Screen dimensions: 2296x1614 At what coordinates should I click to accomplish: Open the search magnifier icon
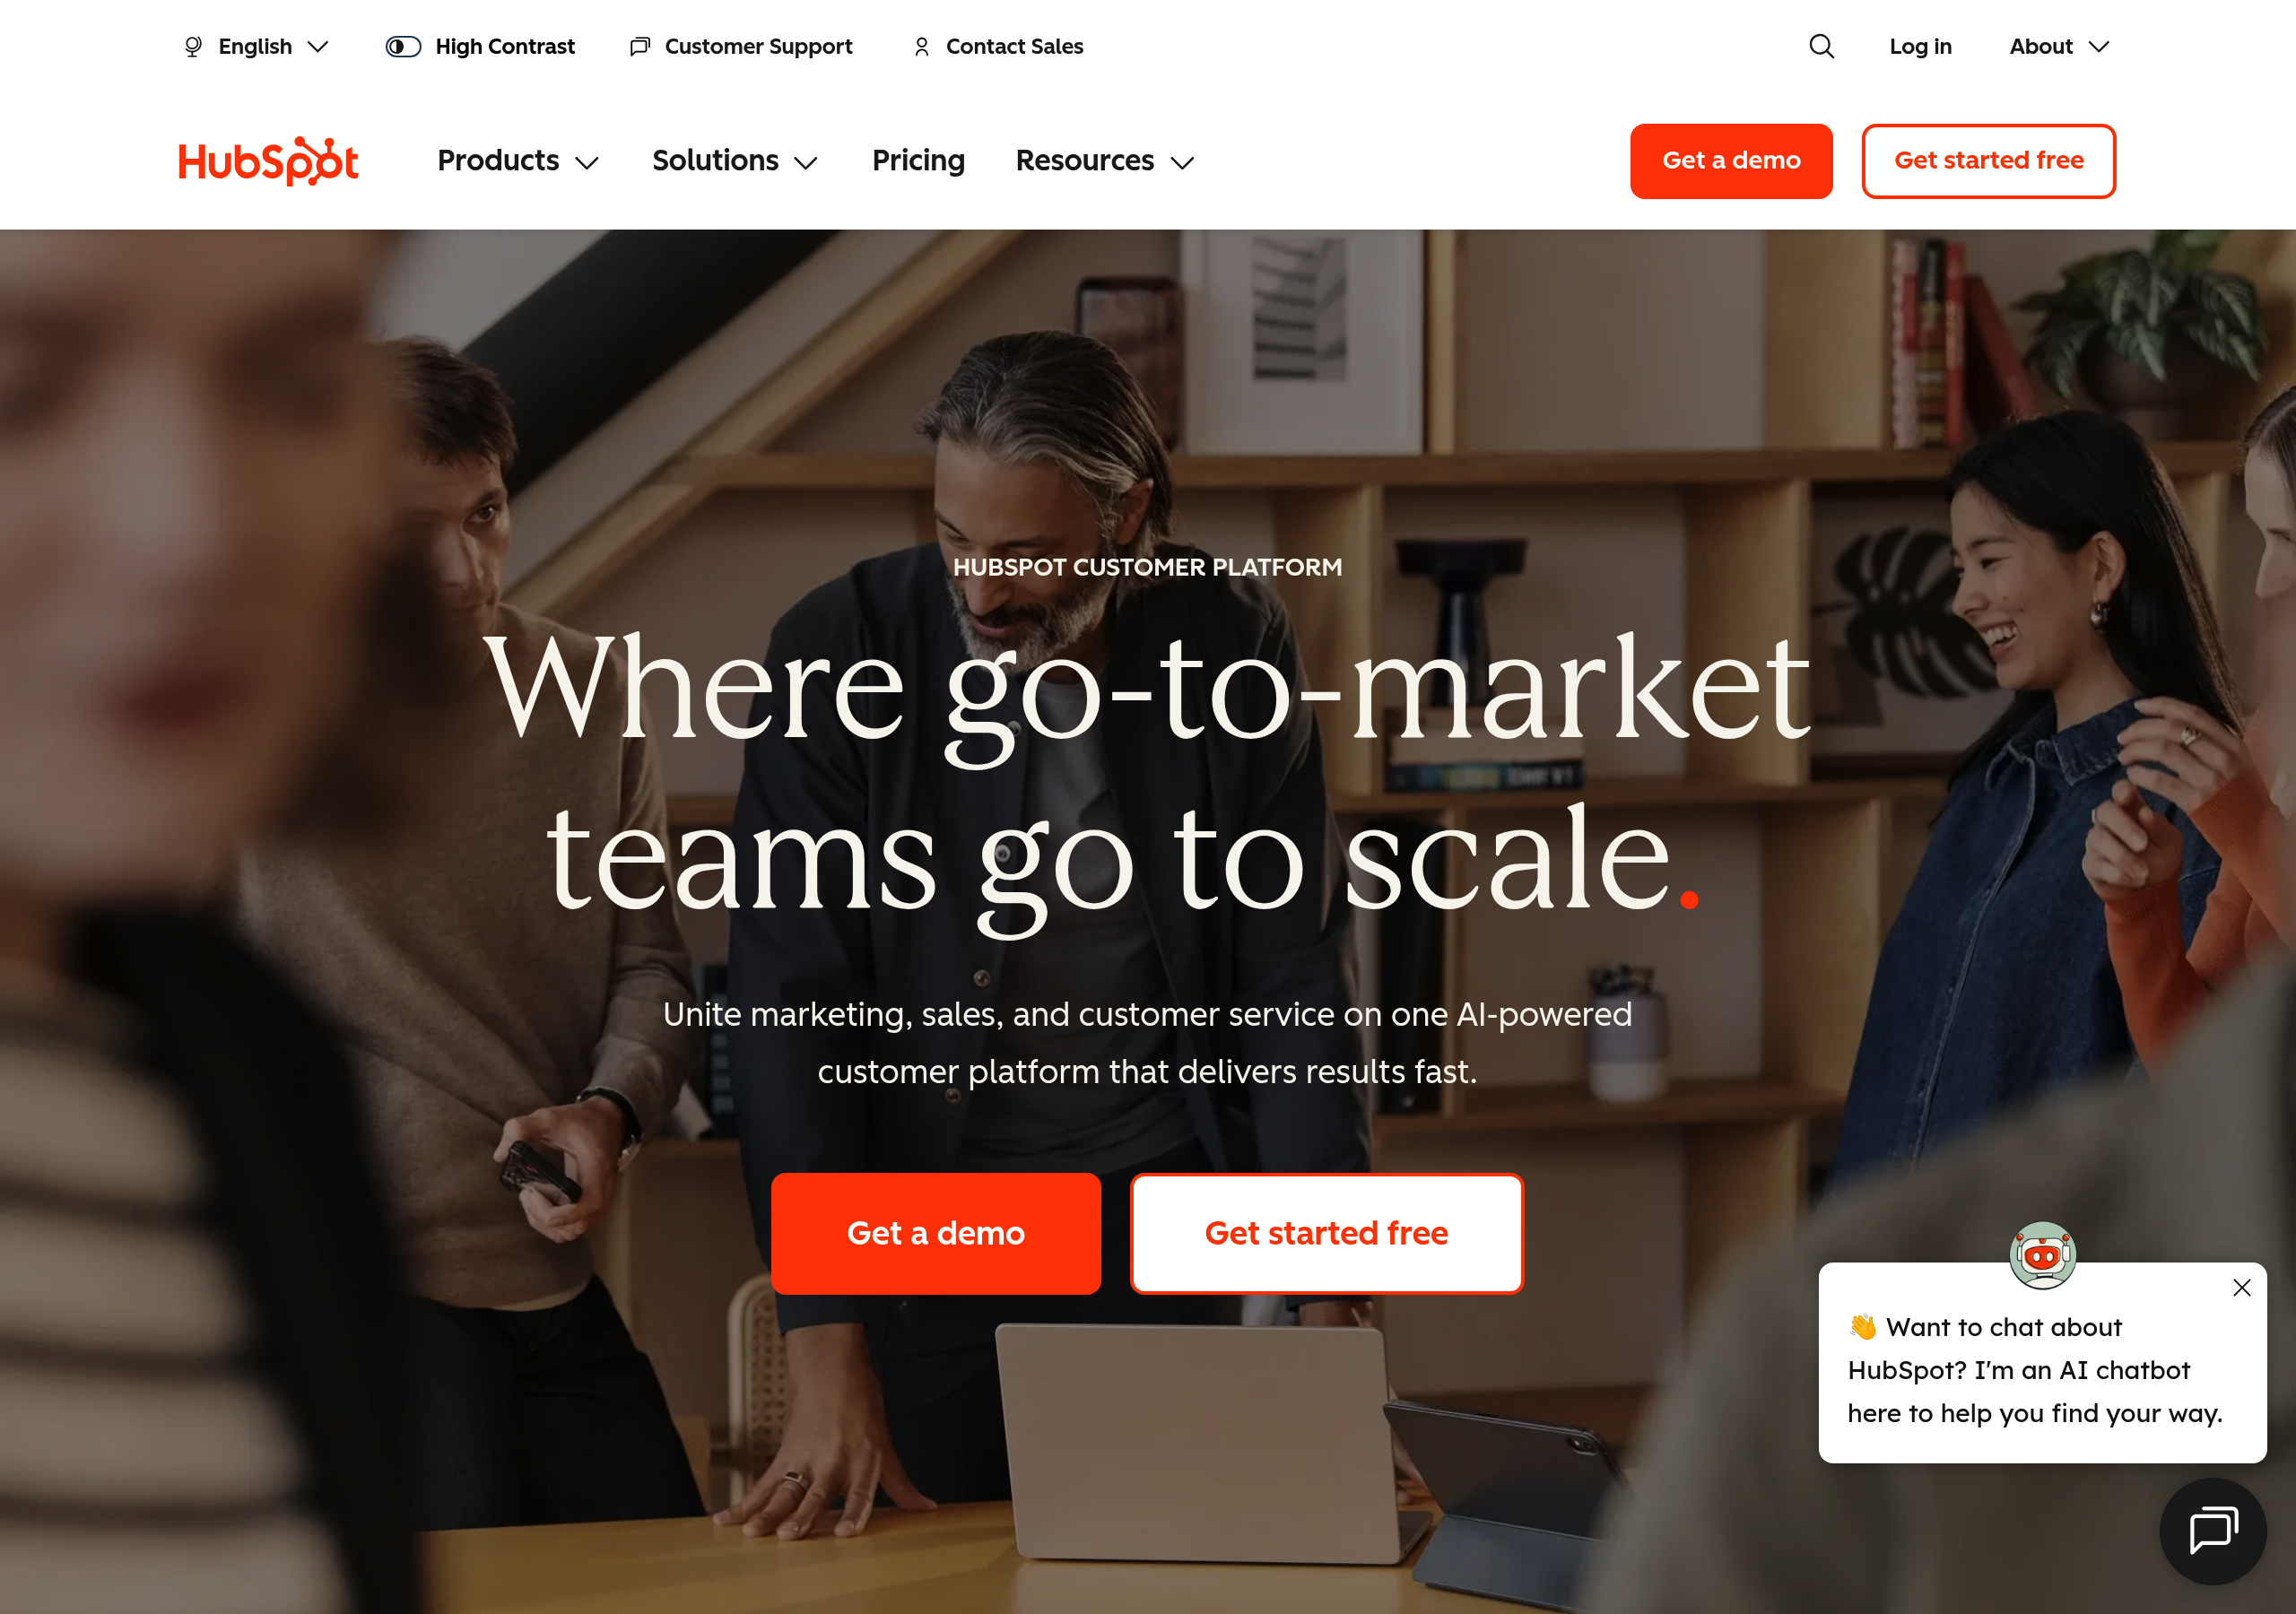pos(1821,47)
